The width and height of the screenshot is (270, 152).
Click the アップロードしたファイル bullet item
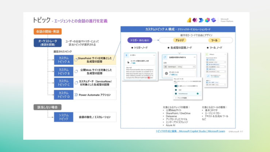pos(177,119)
